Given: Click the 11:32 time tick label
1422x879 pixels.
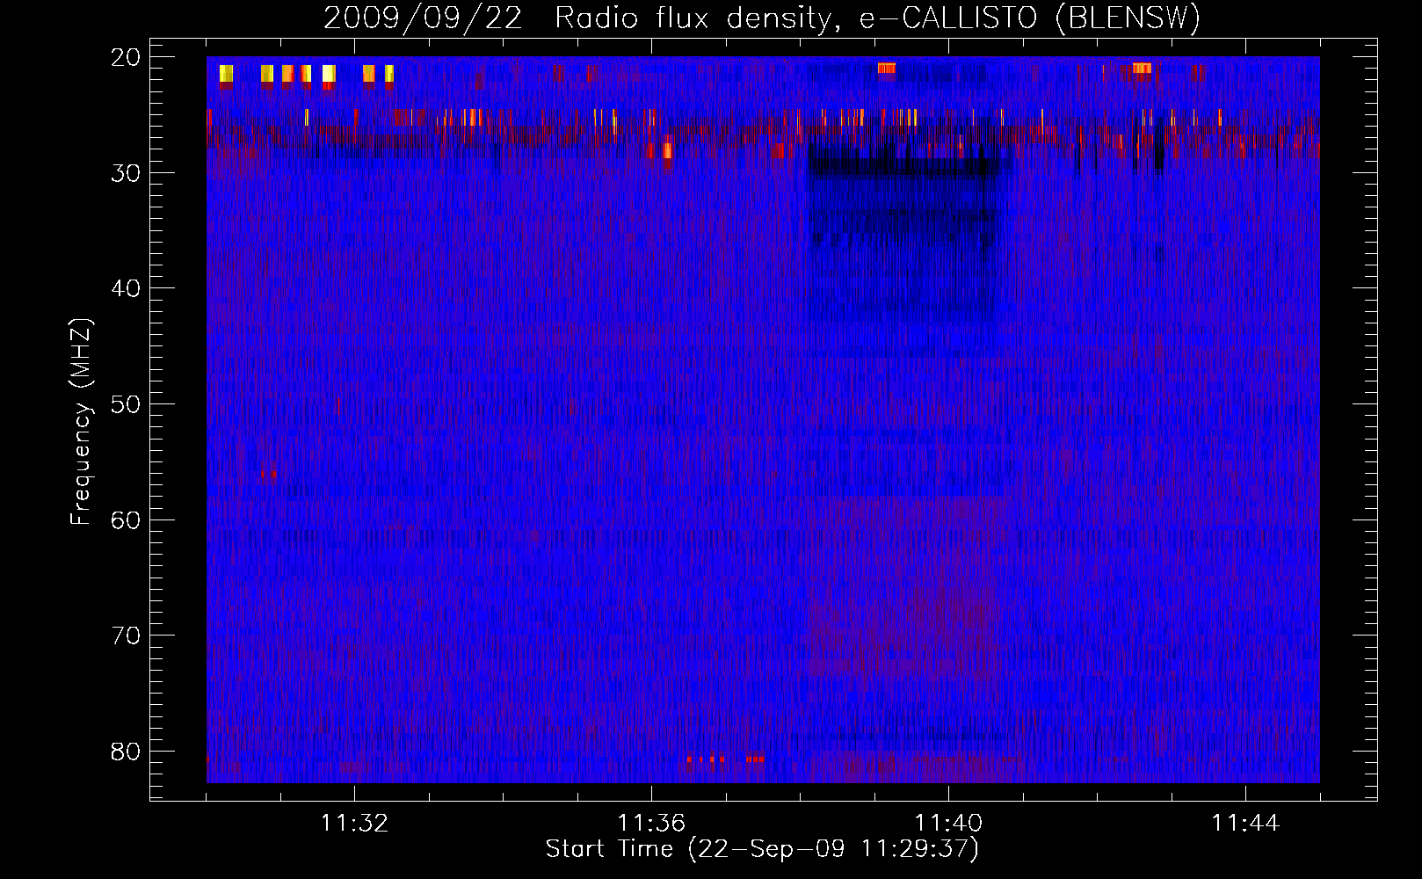Looking at the screenshot, I should [x=354, y=824].
